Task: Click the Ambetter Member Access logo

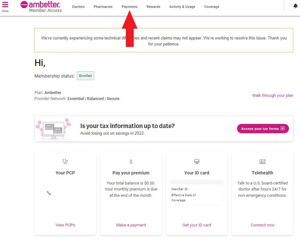Action: tap(41, 7)
